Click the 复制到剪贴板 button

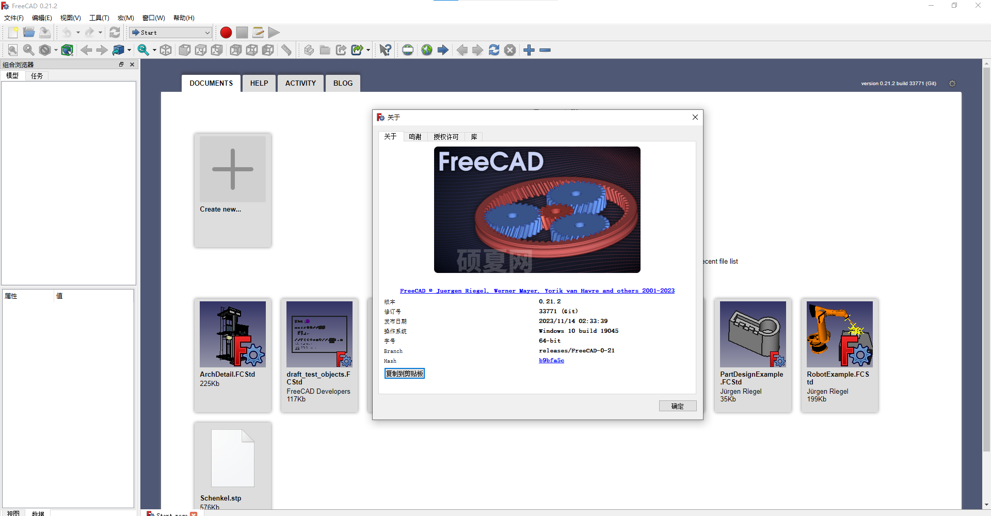pyautogui.click(x=405, y=374)
